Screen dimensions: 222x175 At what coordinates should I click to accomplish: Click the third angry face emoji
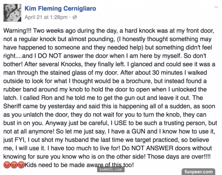(x=21, y=165)
